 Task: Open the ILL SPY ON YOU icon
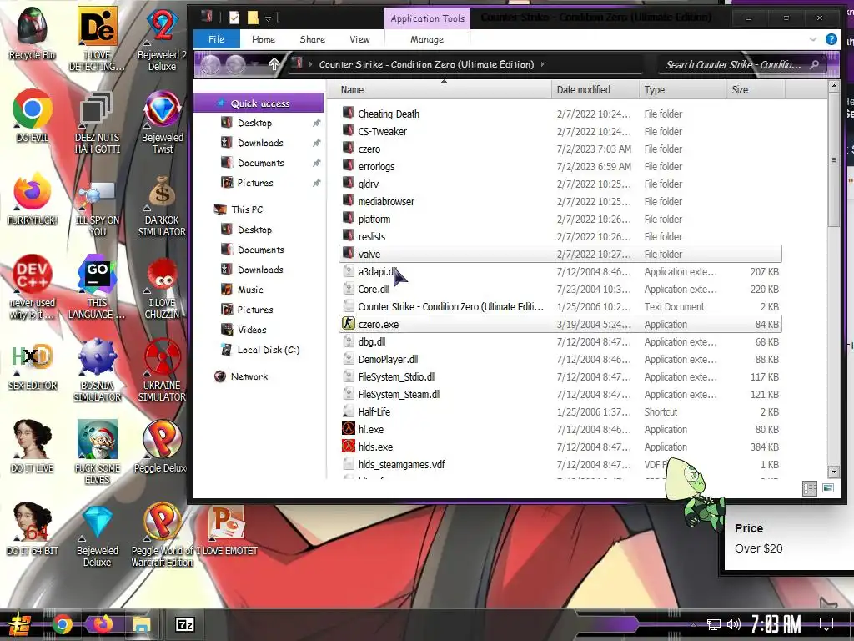tap(97, 205)
